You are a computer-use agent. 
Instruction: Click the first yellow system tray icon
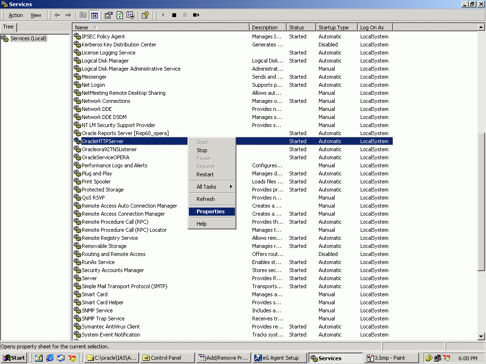click(429, 358)
